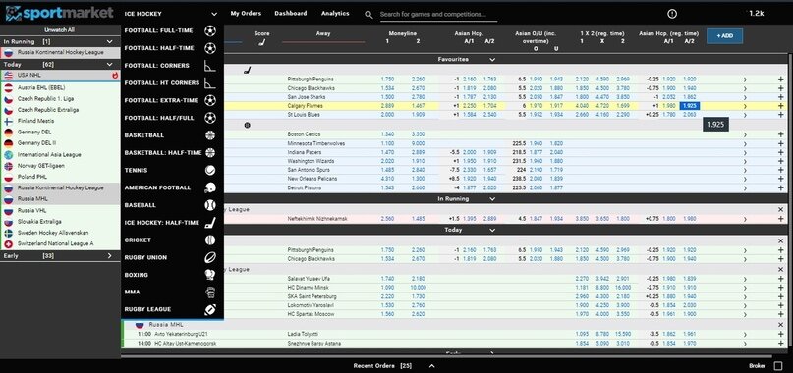
Task: Click HC Dinamo Minsk moneyline 10.000
Action: coord(419,288)
